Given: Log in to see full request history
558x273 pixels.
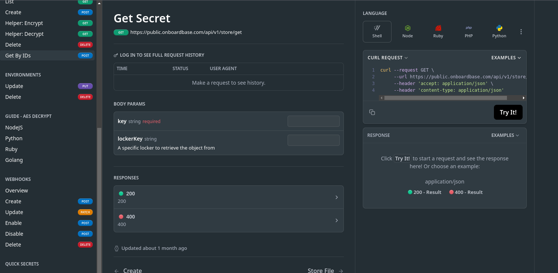Looking at the screenshot, I should pyautogui.click(x=159, y=55).
